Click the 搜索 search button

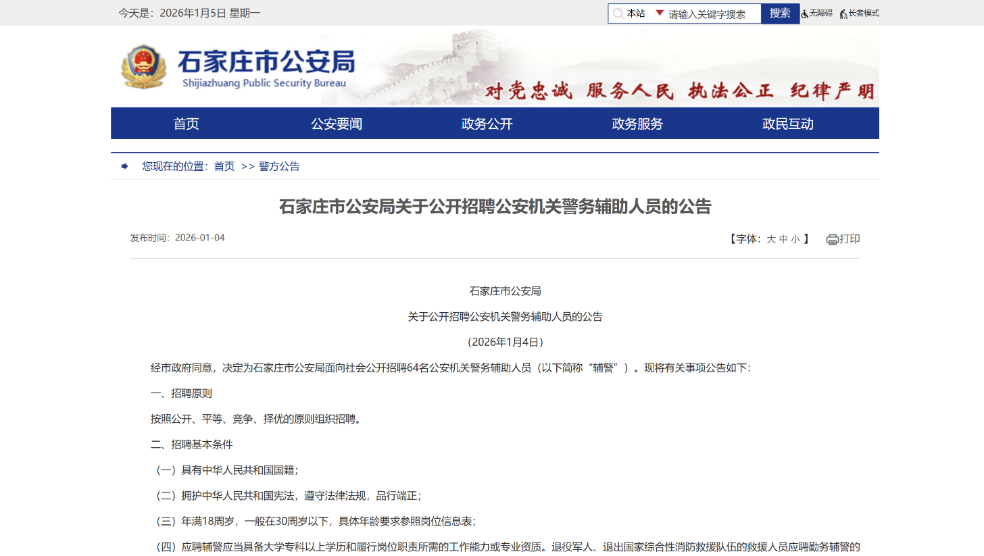[x=781, y=13]
